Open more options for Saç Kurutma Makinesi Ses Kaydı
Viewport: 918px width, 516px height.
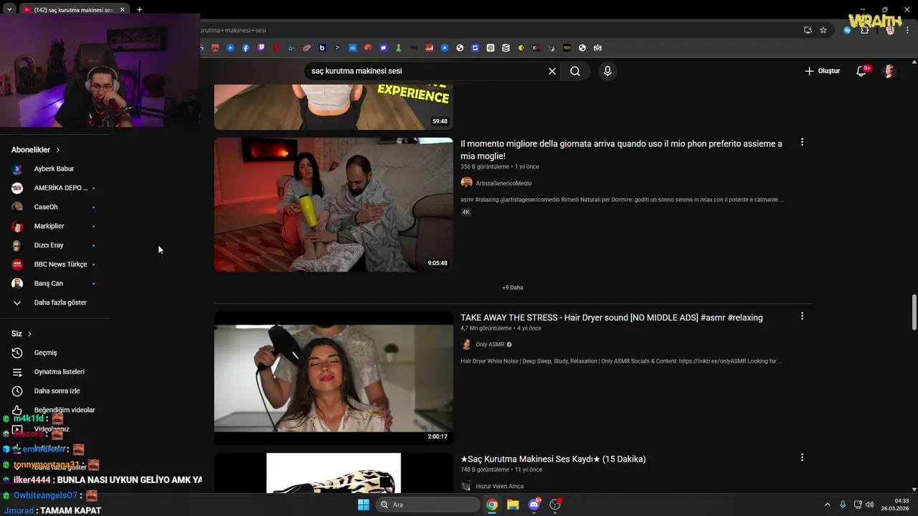pyautogui.click(x=802, y=457)
